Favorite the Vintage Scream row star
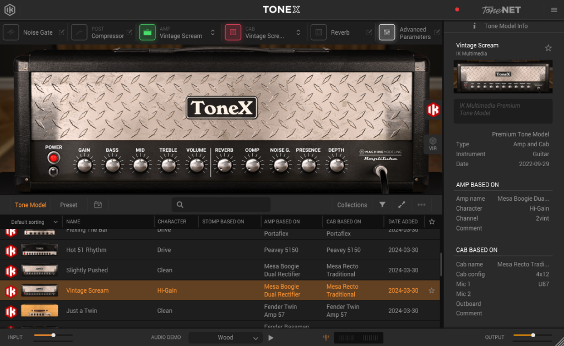564x346 pixels. pos(432,290)
